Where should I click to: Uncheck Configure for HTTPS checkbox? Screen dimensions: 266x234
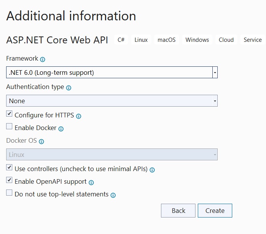click(9, 114)
